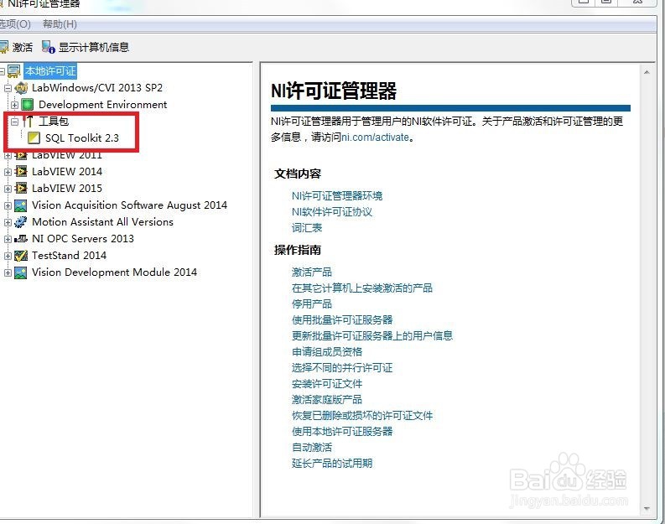
Task: Click the 显示计算机信息 toolbar icon
Action: (x=49, y=47)
